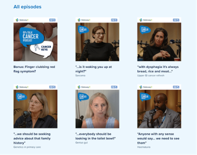Open the Sarcoma episode thumbnail image
This screenshot has width=197, height=155.
(97, 39)
